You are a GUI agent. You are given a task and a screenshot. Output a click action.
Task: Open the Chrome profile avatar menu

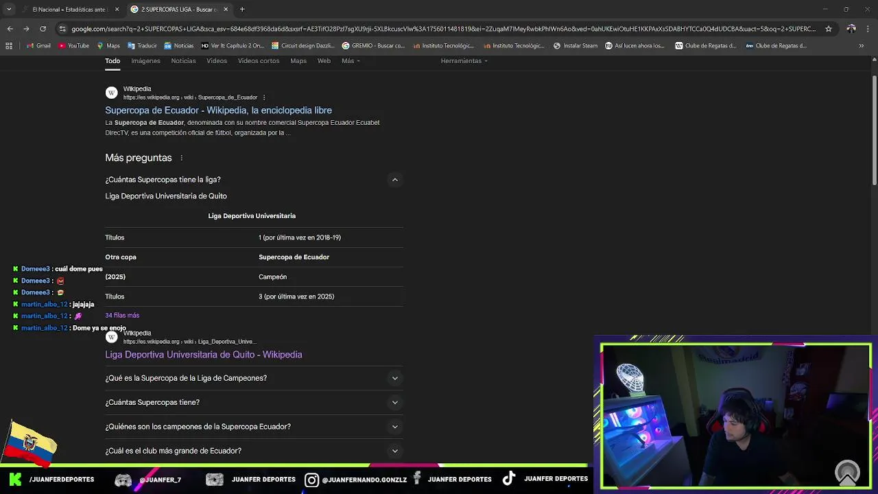click(x=851, y=29)
